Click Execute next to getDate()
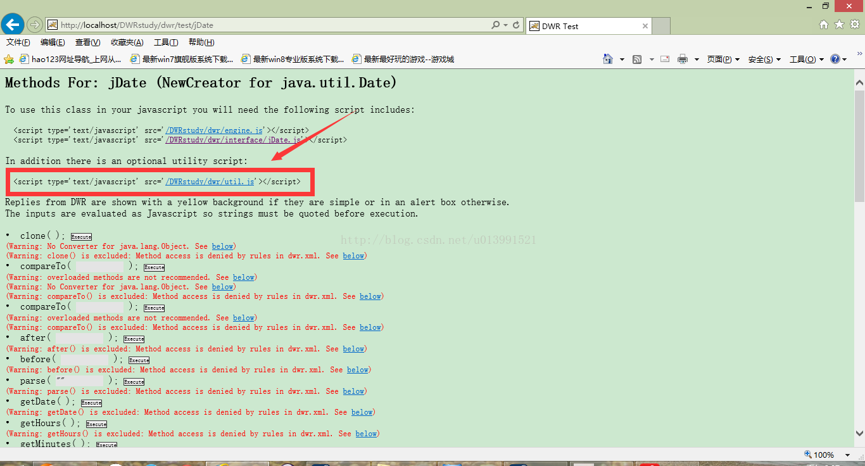The width and height of the screenshot is (865, 466). click(x=91, y=403)
